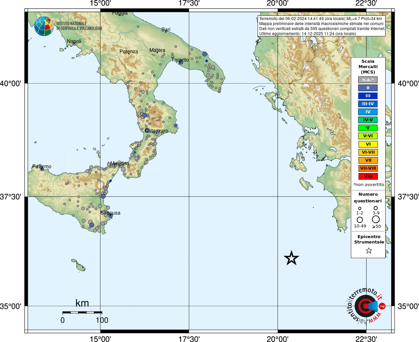The height and width of the screenshot is (342, 419).
Task: Click the INGV globe logo
Action: 44,26
